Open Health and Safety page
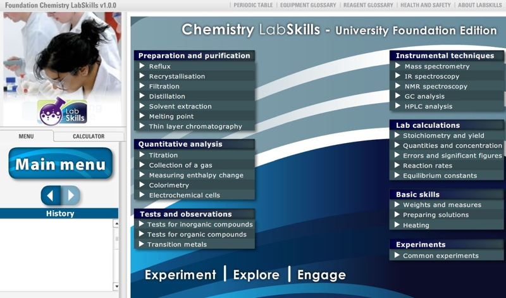 click(x=426, y=5)
